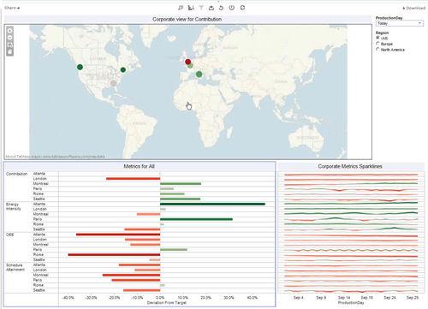Click the 'Sep 4' sparkline date label
Screen dimensions: 428x309
pos(299,298)
